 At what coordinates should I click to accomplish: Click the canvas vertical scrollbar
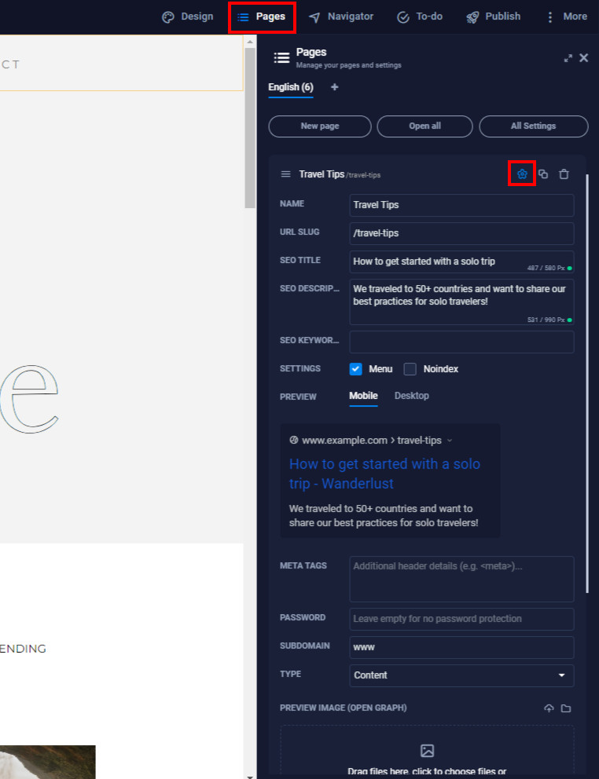click(250, 126)
